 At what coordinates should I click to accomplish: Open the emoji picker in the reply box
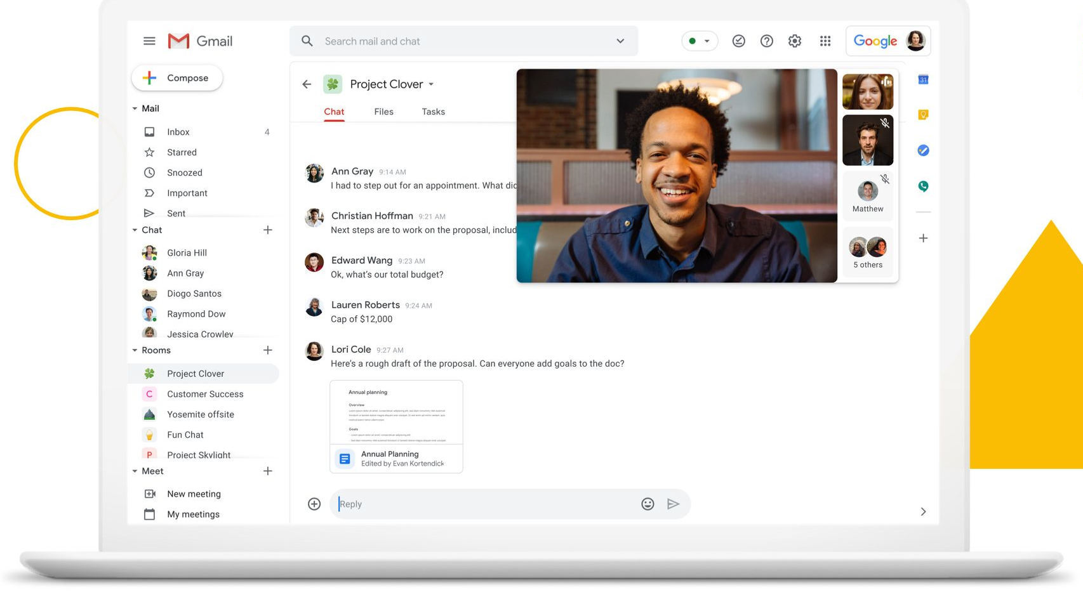pos(647,504)
